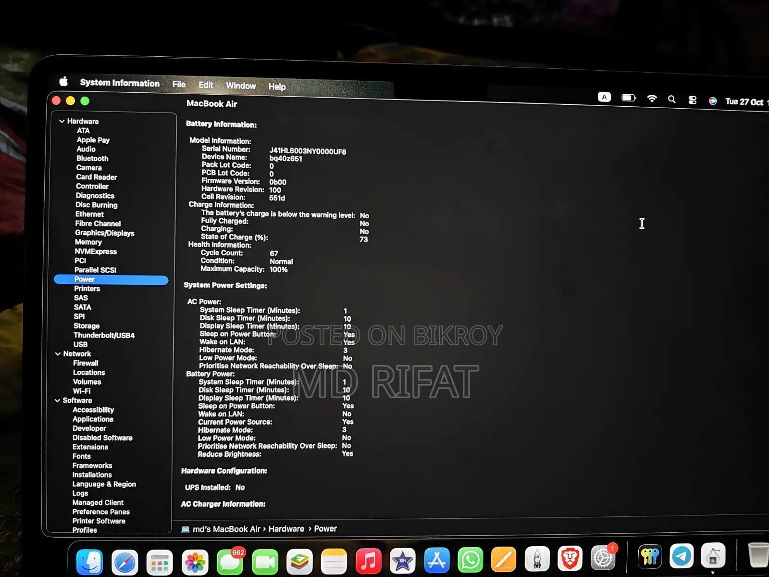The height and width of the screenshot is (577, 769).
Task: Open the Edit menu
Action: point(206,85)
